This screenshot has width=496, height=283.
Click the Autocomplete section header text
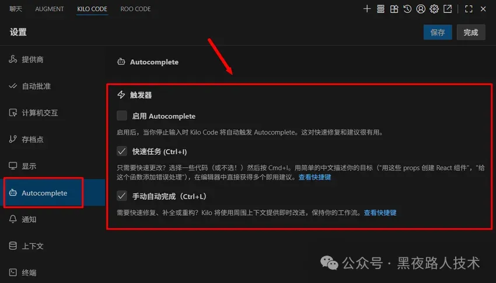154,62
